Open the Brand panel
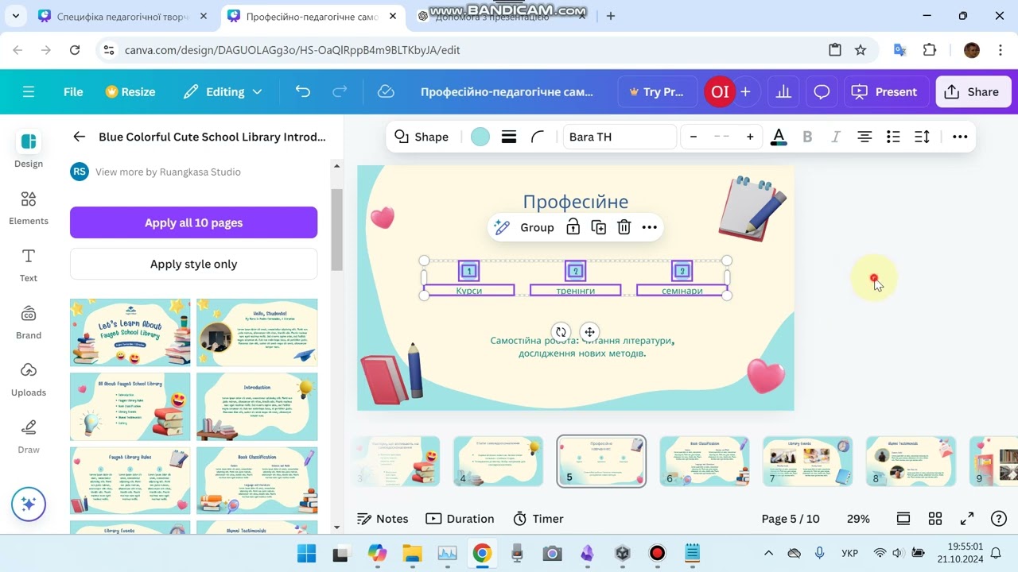The width and height of the screenshot is (1018, 572). (x=29, y=323)
